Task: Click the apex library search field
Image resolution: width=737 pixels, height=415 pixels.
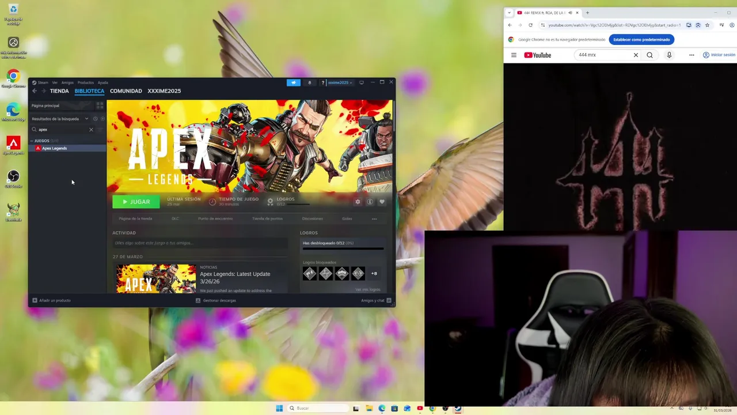Action: pos(62,130)
